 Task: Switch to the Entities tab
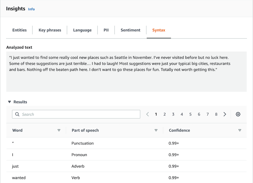point(19,30)
